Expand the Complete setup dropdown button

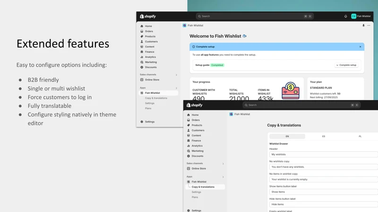[x=346, y=65]
